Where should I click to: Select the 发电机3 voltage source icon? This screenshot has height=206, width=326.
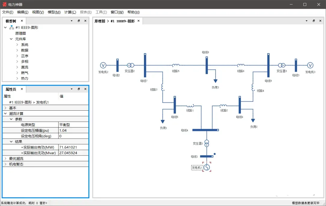click(310, 65)
